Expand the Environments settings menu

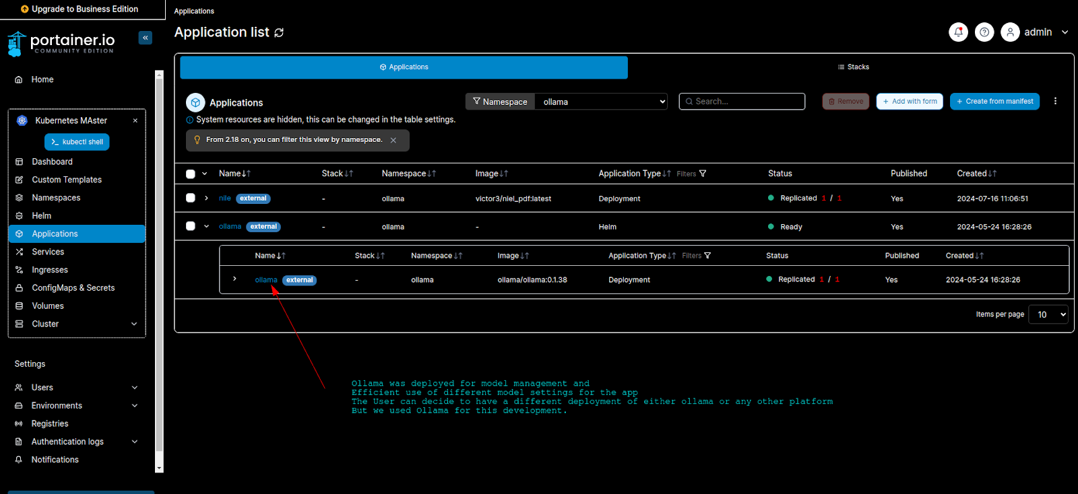pyautogui.click(x=135, y=406)
